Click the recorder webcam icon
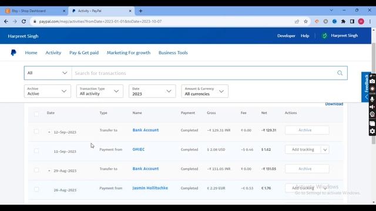Image resolution: width=376 pixels, height=211 pixels. [x=372, y=114]
